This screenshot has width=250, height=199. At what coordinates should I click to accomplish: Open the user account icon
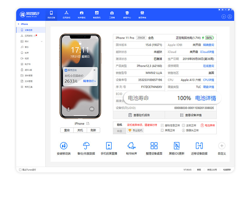[x=230, y=16]
